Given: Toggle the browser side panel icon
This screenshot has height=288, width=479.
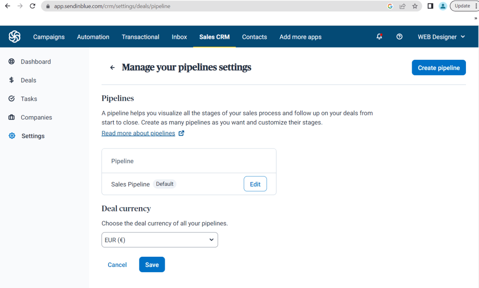Looking at the screenshot, I should 430,6.
